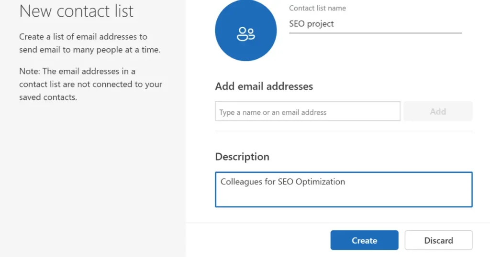Viewport: 490px width, 257px height.
Task: Create the SEO project contact list
Action: pyautogui.click(x=364, y=240)
